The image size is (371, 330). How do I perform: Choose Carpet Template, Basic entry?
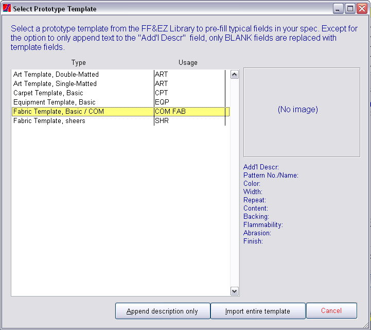120,93
